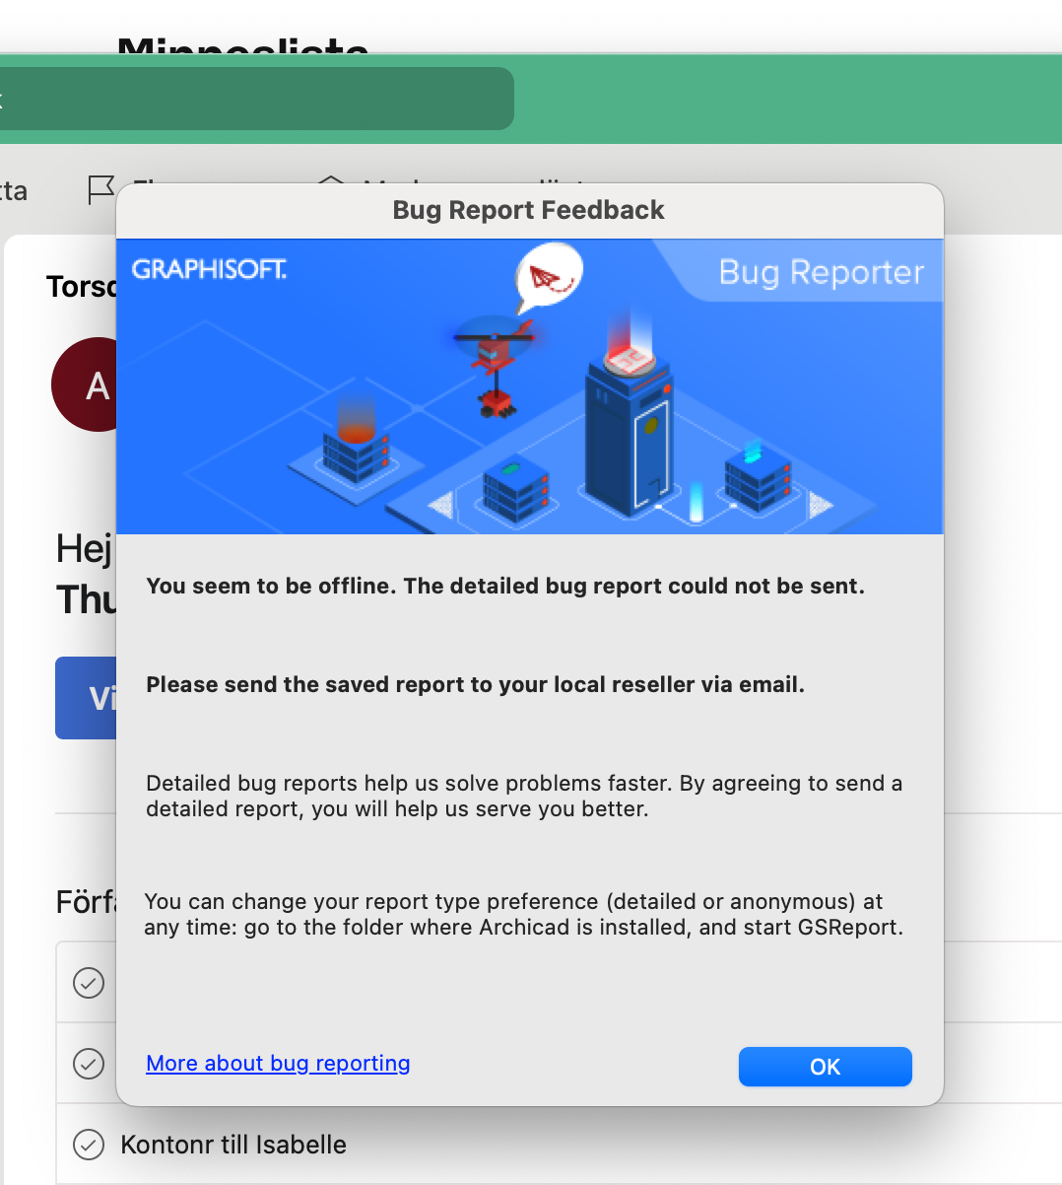This screenshot has width=1062, height=1185.
Task: Open the More about bug reporting link
Action: pyautogui.click(x=278, y=1063)
